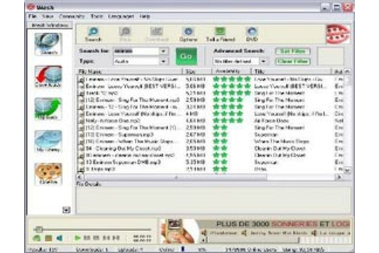The width and height of the screenshot is (379, 253).
Task: Open Options from the toolbar
Action: (188, 33)
